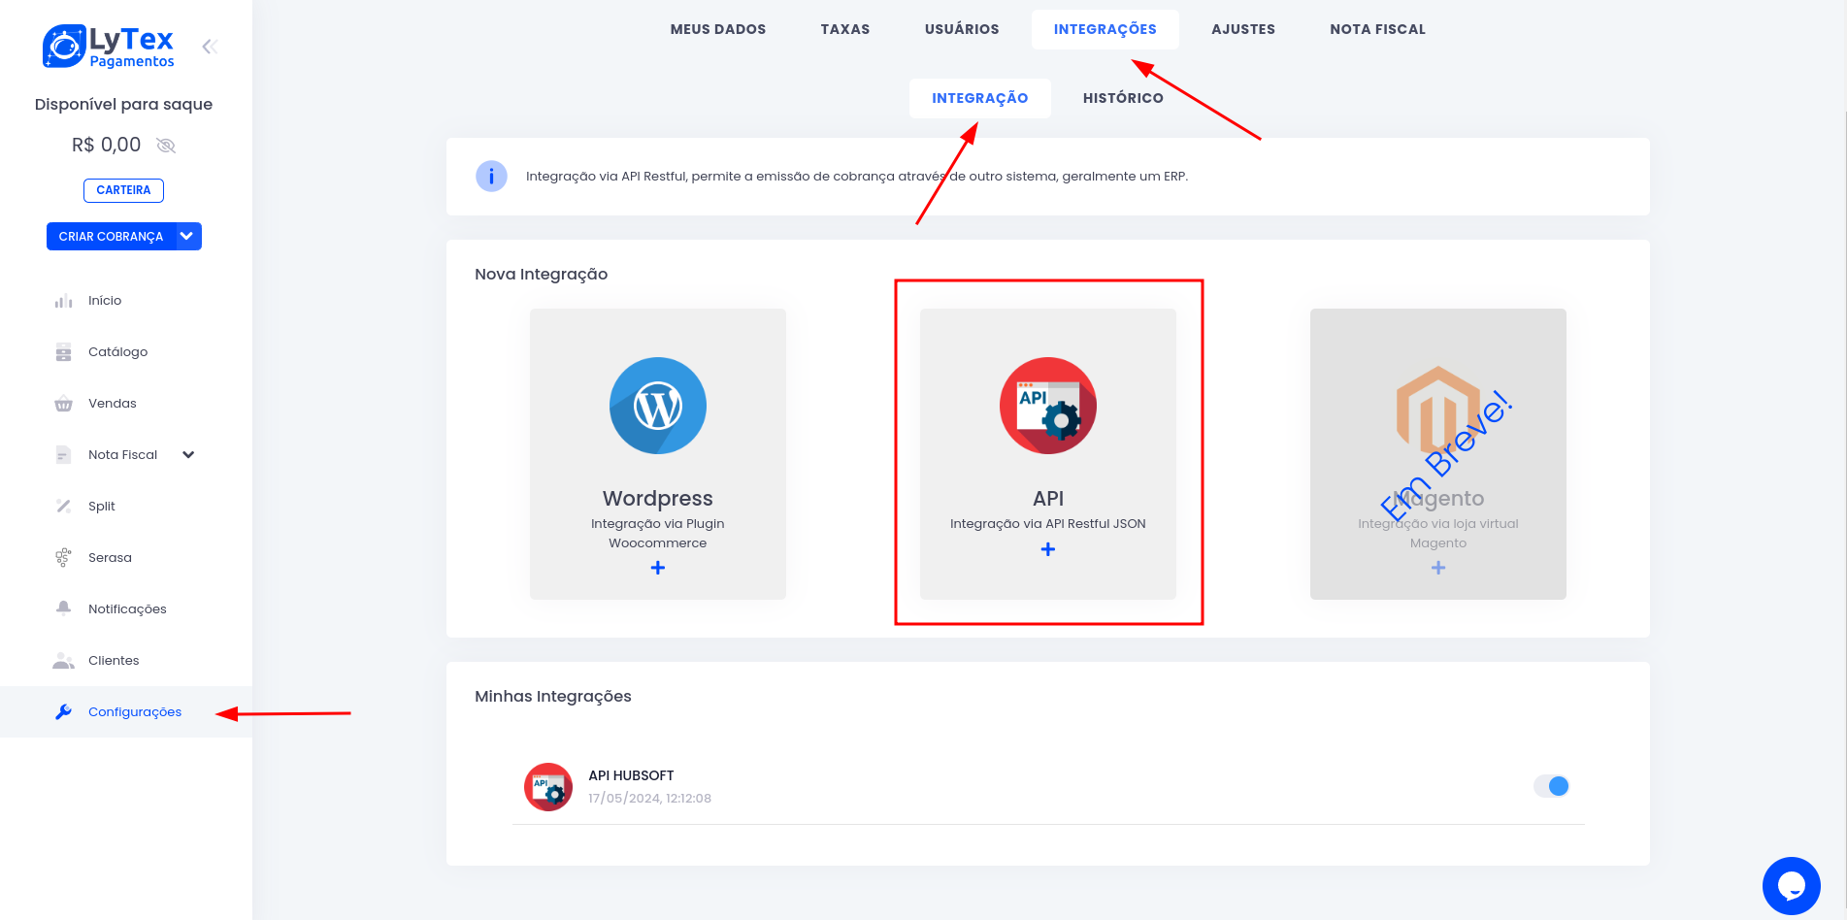Click the Nota Fiscal document icon

pos(63,455)
